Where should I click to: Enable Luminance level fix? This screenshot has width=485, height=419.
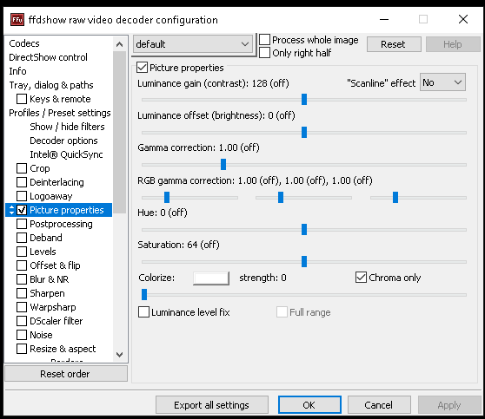143,312
